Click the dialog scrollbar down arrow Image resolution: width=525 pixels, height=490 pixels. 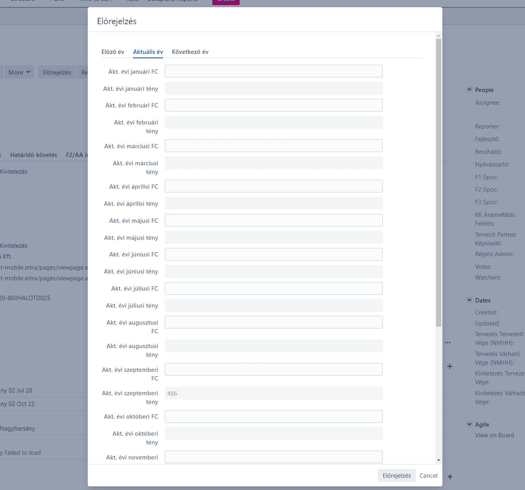pos(438,460)
